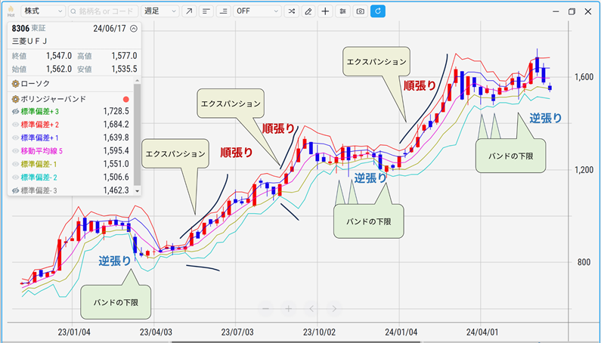Open chart settings sliders icon

pos(342,11)
